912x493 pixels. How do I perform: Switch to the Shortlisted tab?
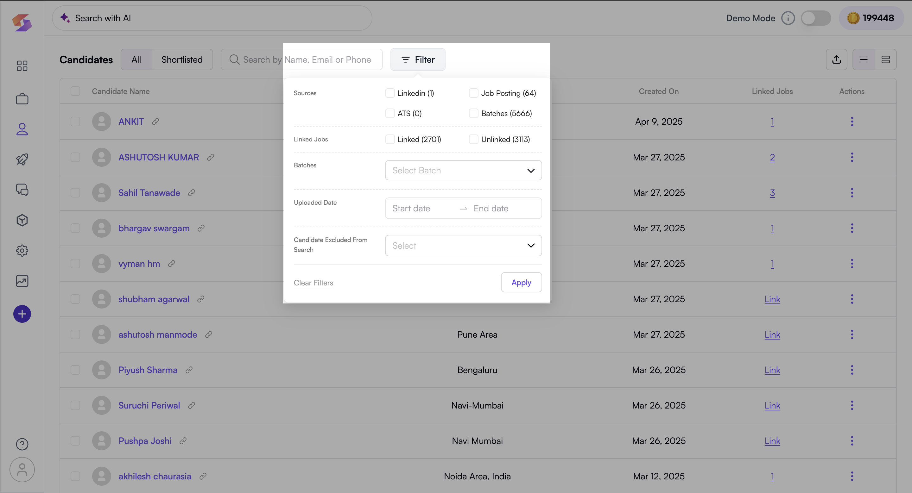182,59
